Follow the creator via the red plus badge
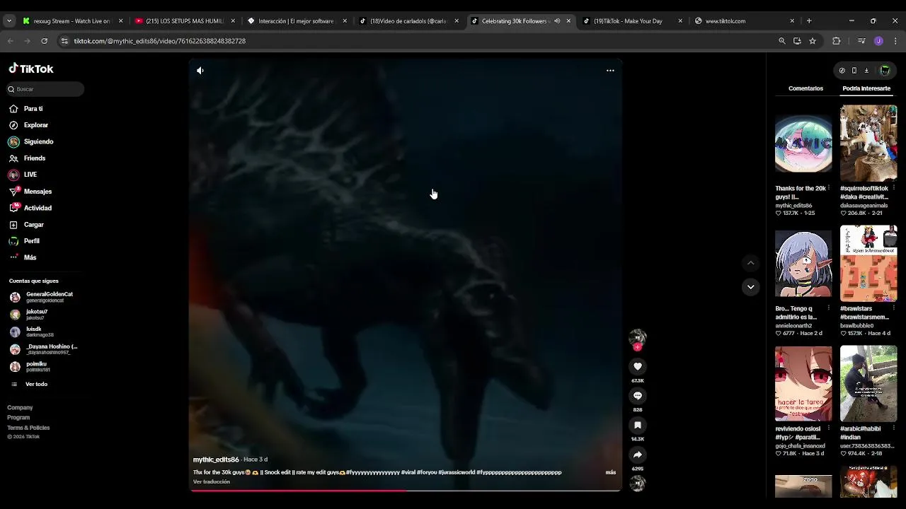The image size is (906, 509). [x=638, y=347]
